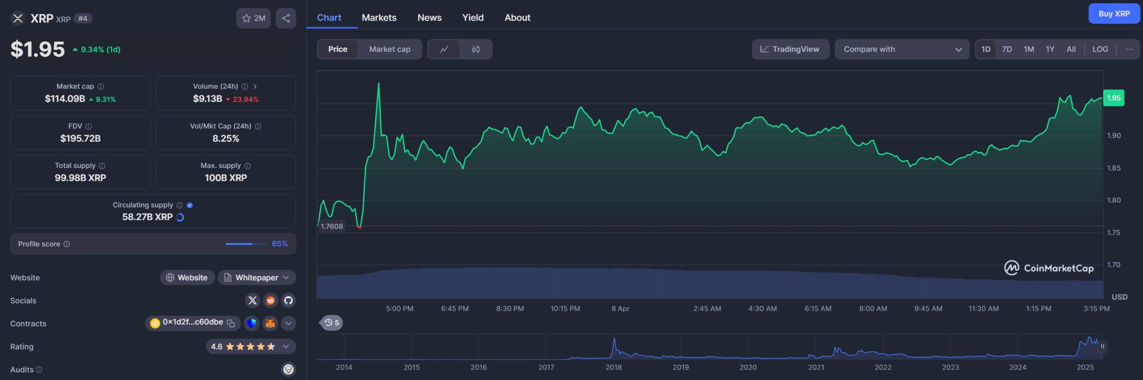Click the Profile score progress bar
Viewport: 1143px width, 380px height.
coord(246,244)
